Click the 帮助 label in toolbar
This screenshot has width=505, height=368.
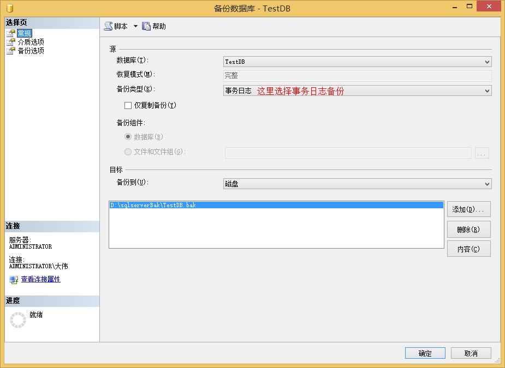tap(159, 26)
